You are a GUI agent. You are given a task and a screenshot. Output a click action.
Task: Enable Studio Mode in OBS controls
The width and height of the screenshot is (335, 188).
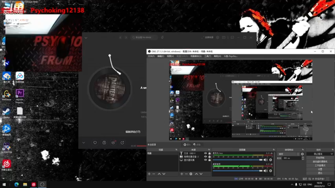320,165
